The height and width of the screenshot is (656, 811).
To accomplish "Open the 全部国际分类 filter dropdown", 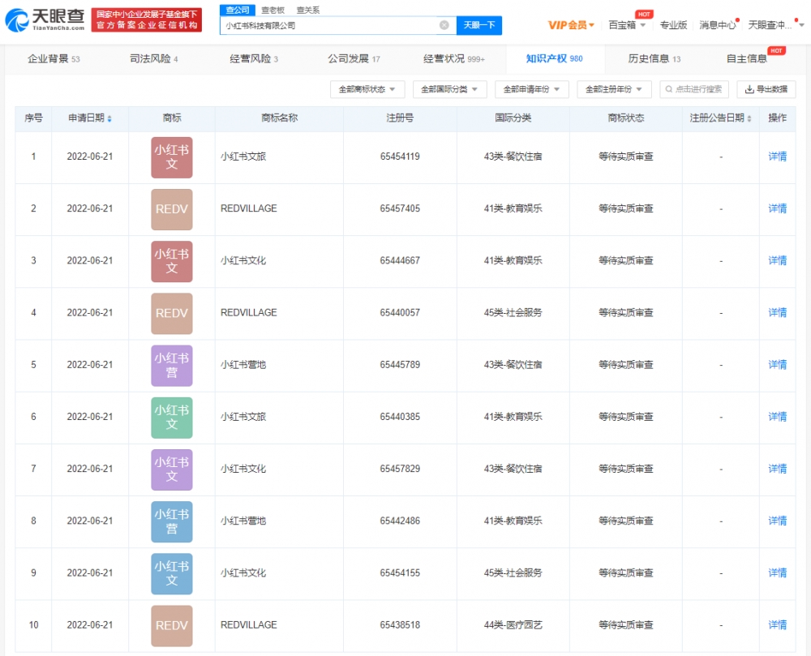I will [x=449, y=89].
